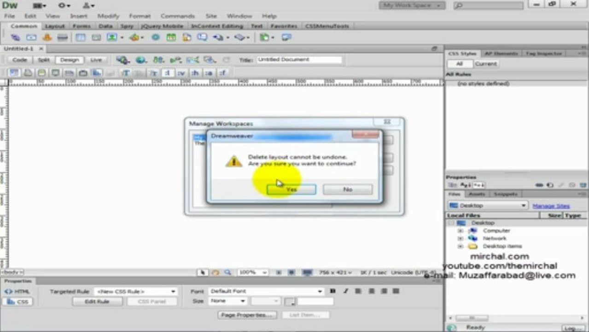589x332 pixels.
Task: Click the Preview in Browser globe icon
Action: point(140,60)
